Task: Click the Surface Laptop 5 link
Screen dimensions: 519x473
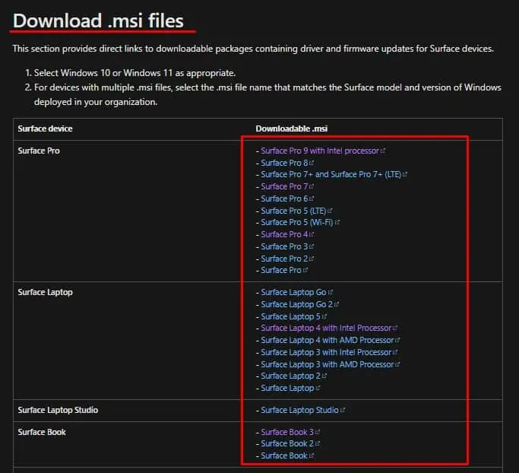Action: pyautogui.click(x=290, y=316)
